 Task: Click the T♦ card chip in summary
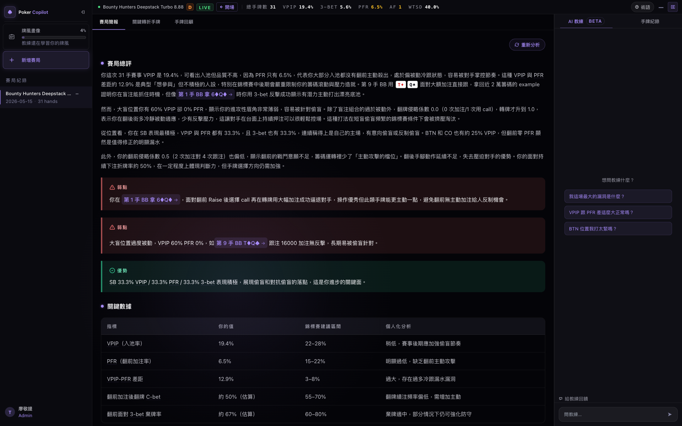(x=401, y=84)
